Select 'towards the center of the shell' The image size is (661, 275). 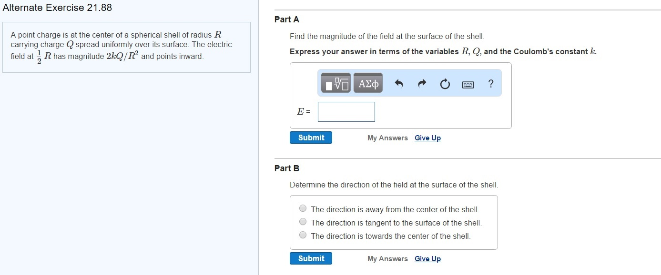click(x=303, y=235)
